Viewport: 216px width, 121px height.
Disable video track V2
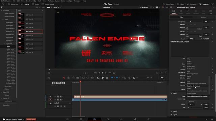point(61,96)
